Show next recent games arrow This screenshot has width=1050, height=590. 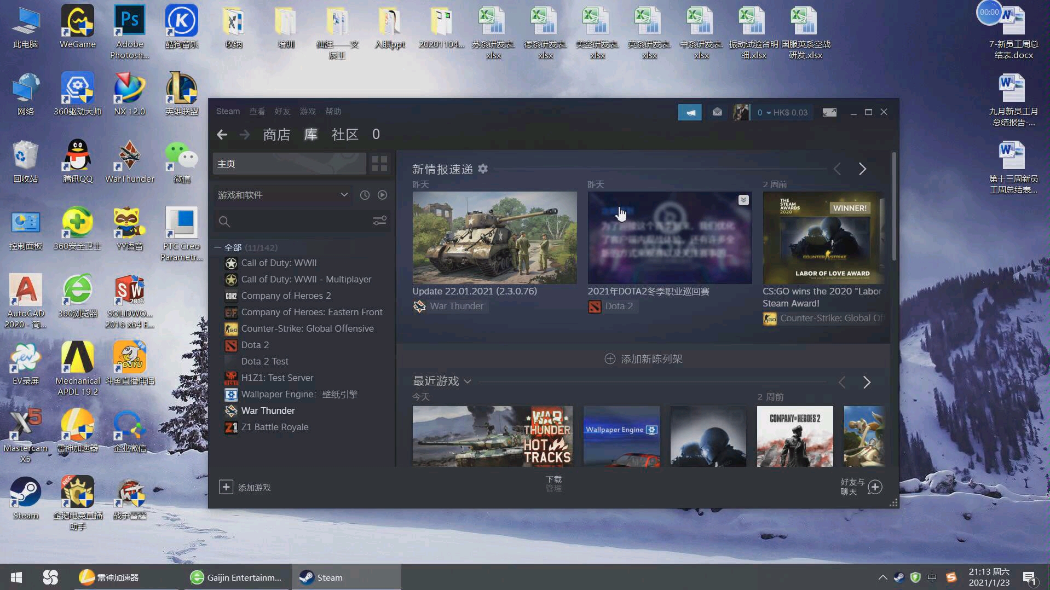pyautogui.click(x=867, y=382)
